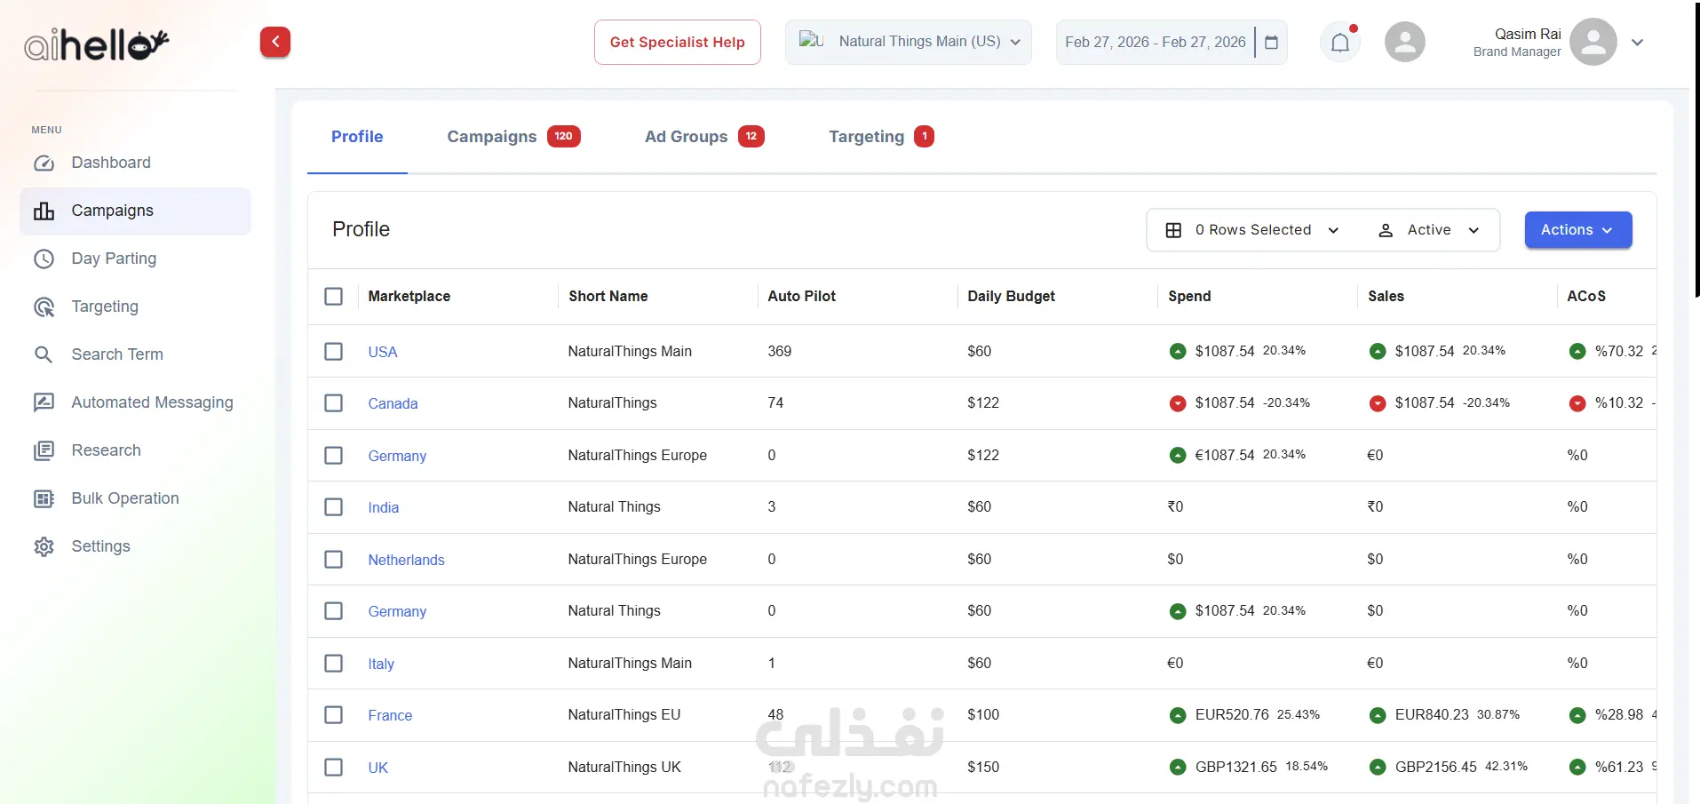Open the Canada marketplace link
Screen dimensions: 1700x804
pos(393,403)
